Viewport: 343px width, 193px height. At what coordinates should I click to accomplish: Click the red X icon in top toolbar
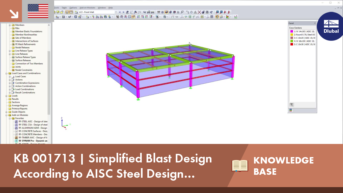pyautogui.click(x=199, y=12)
